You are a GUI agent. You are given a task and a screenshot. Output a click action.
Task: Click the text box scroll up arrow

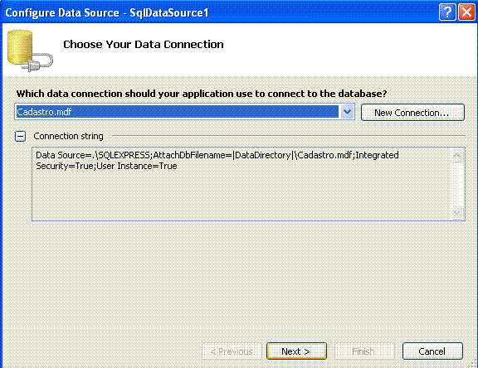(x=457, y=156)
